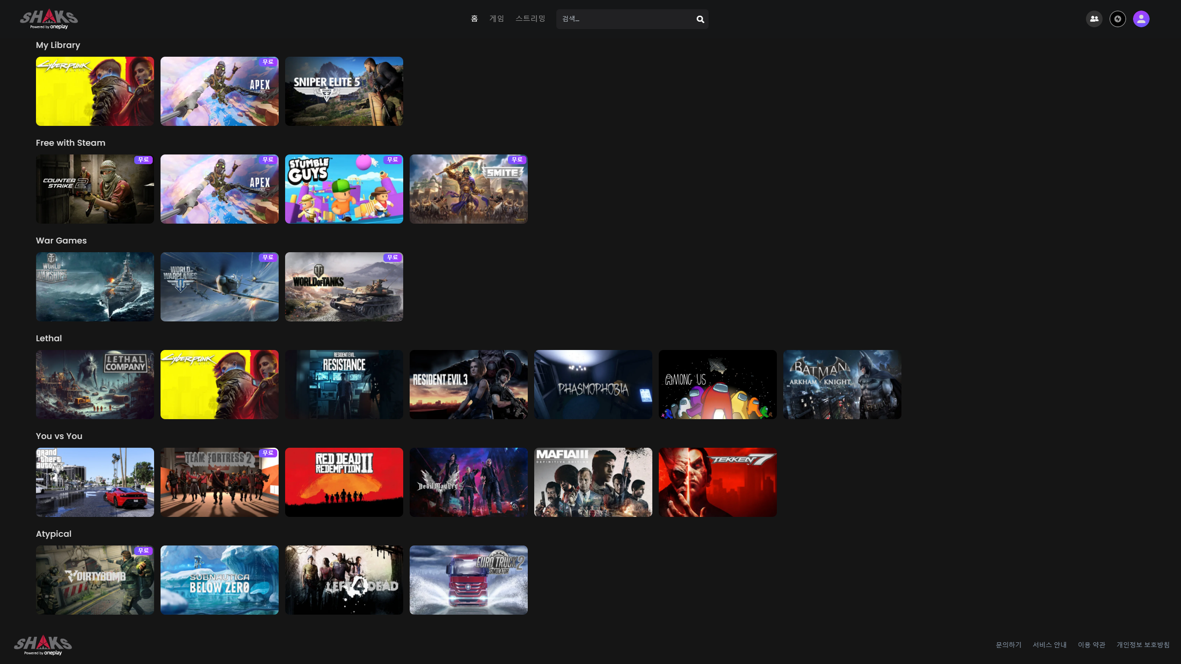The image size is (1181, 664).
Task: Select the 홈 navigation tab
Action: click(x=474, y=18)
